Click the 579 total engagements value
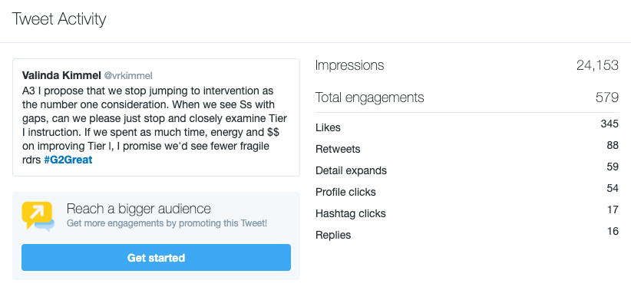Viewport: 631px width, 287px height. (607, 97)
